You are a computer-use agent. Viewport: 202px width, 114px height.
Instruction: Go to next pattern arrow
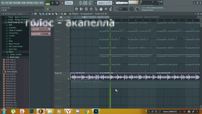coord(114,3)
